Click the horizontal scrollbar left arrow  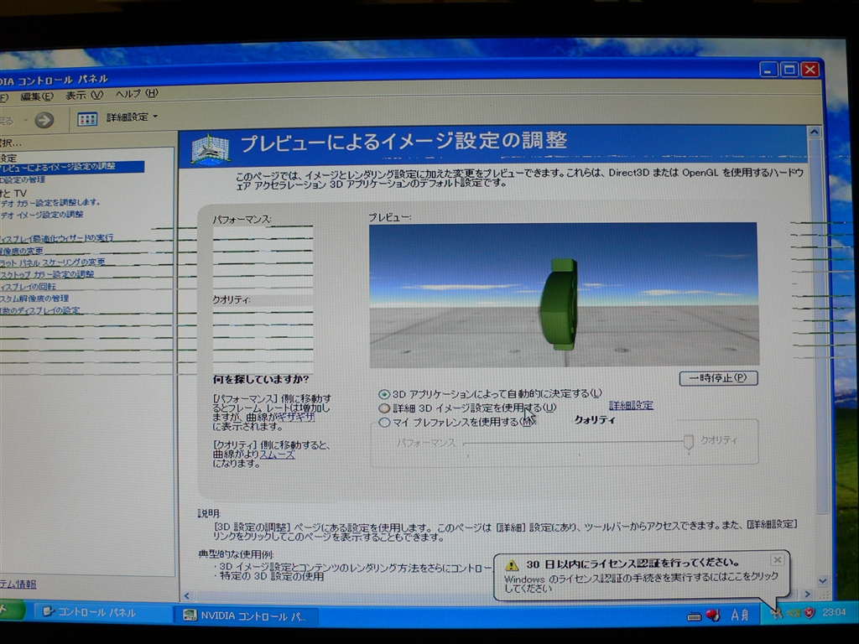[x=187, y=596]
